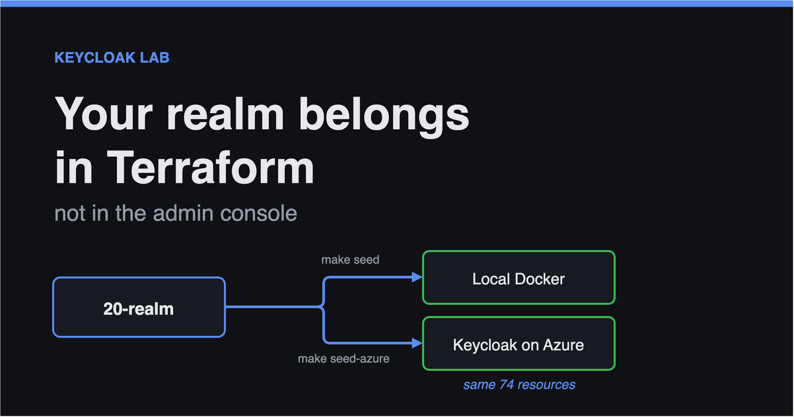Select the Local Docker box
794x417 pixels.
519,278
